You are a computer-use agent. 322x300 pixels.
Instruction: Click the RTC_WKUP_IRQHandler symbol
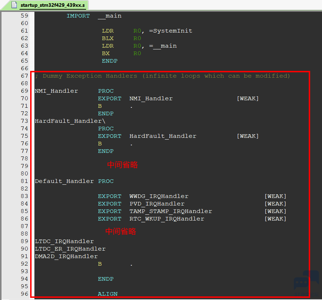167,219
